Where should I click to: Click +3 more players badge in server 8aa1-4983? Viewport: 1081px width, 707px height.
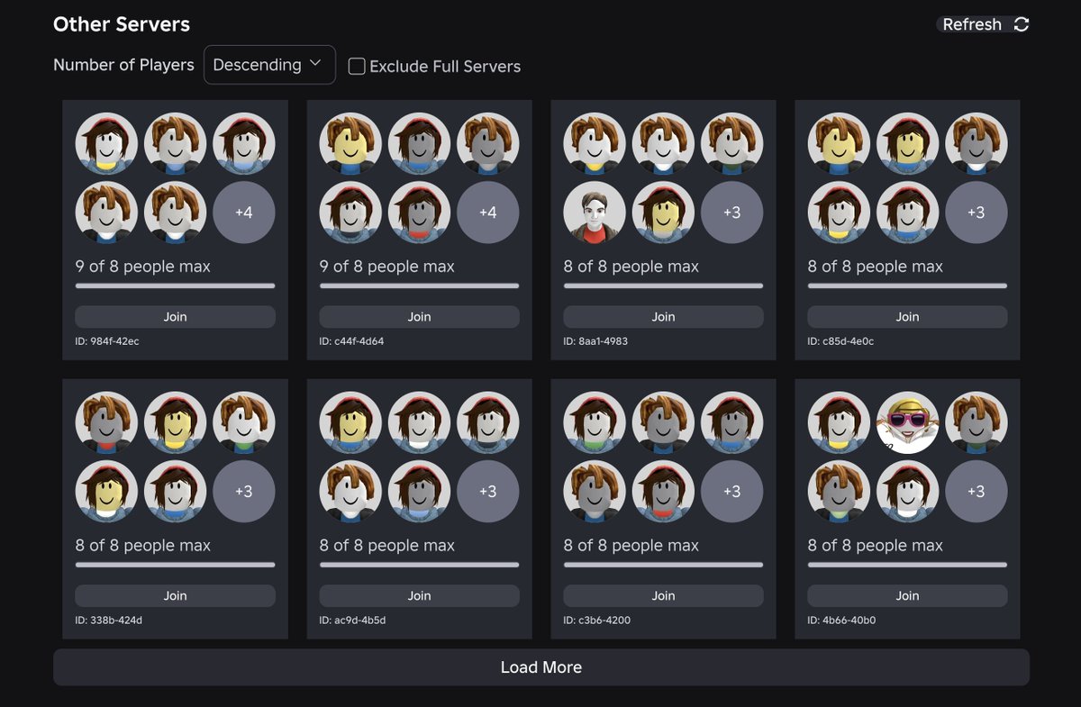click(732, 213)
